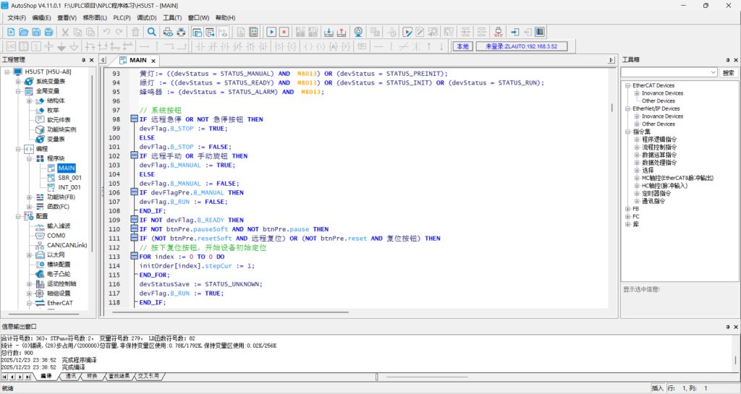The height and width of the screenshot is (394, 741).
Task: Open the toolbox search dropdown arrow
Action: click(x=712, y=73)
